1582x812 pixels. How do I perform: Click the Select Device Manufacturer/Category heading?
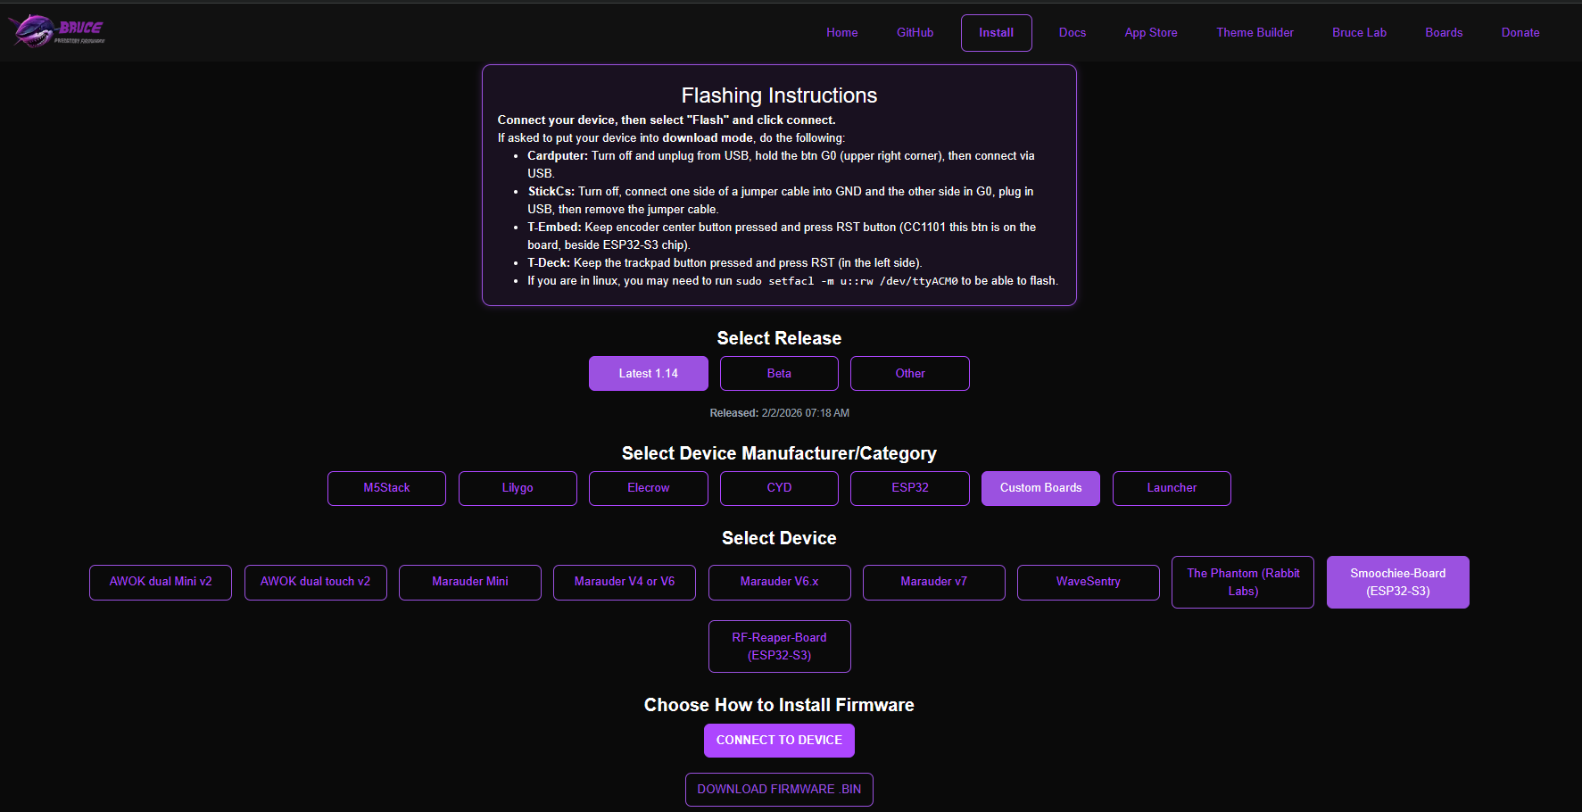(779, 453)
